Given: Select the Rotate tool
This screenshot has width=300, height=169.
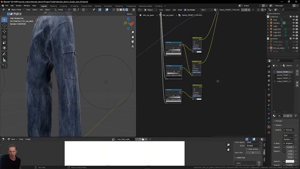Looking at the screenshot, I should click(4, 37).
